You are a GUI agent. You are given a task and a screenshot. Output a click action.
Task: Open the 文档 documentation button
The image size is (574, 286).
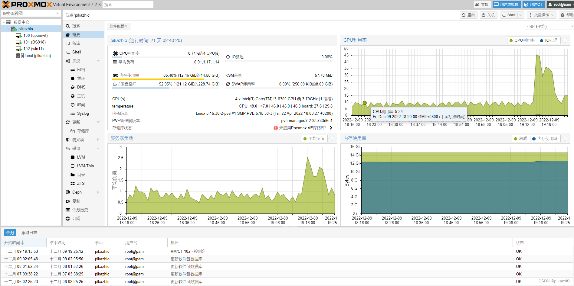[x=482, y=5]
